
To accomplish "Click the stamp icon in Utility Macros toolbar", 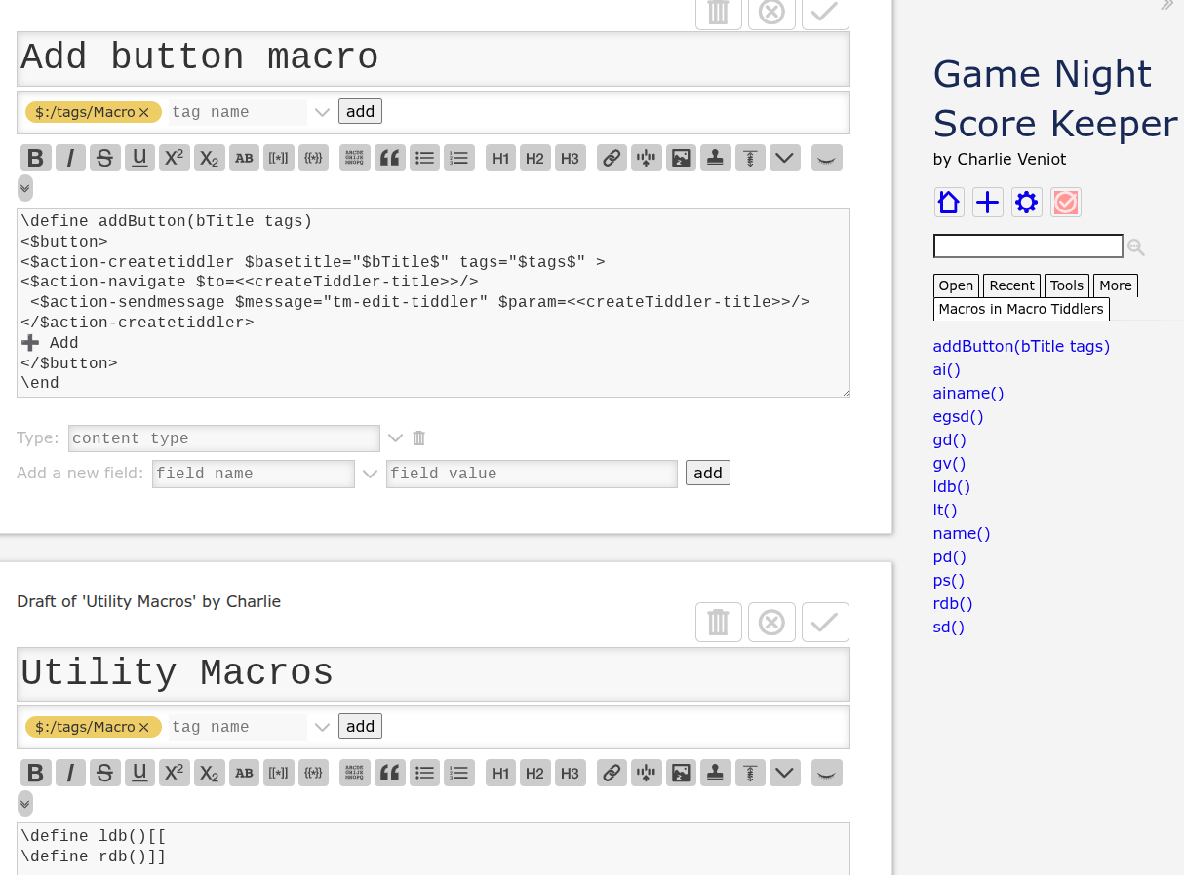I will click(717, 773).
